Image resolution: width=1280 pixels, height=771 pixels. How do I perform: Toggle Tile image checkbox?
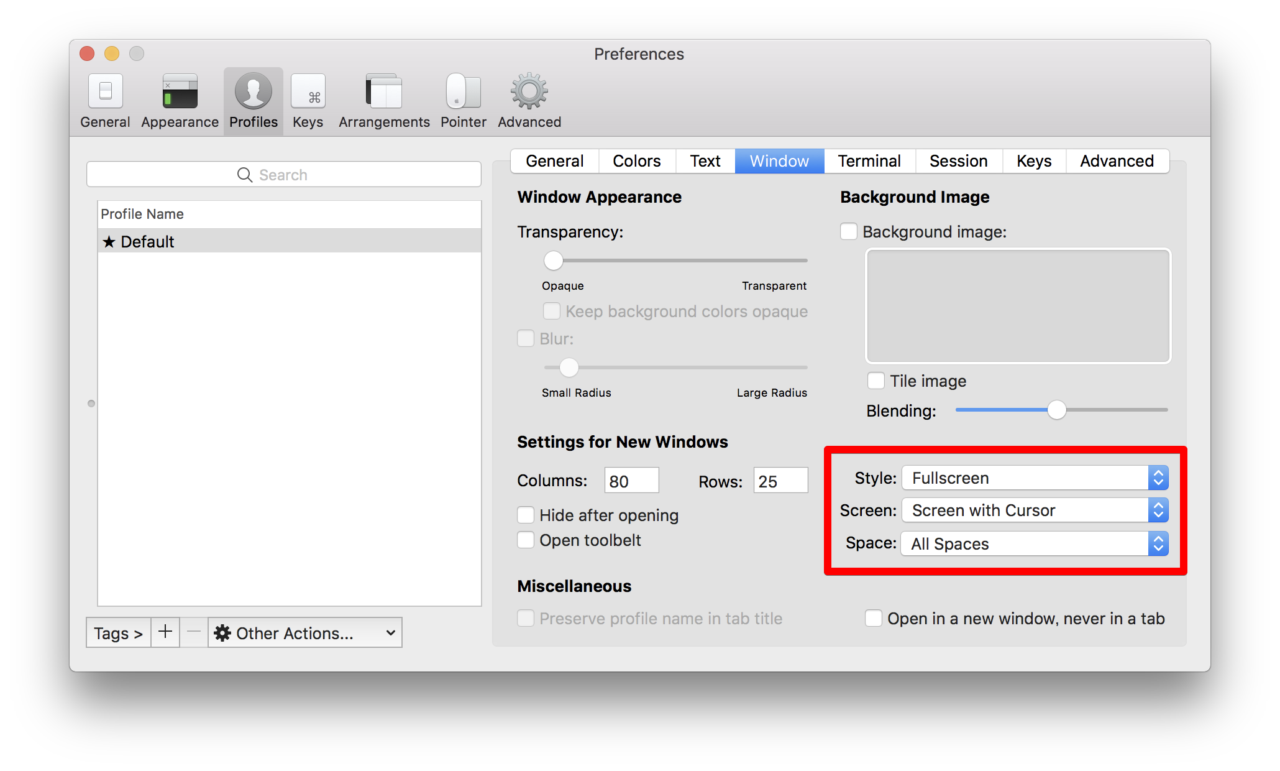tap(875, 381)
